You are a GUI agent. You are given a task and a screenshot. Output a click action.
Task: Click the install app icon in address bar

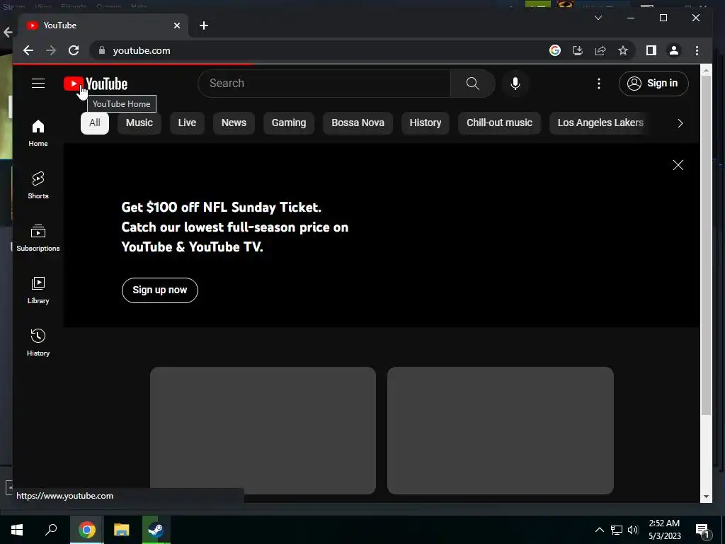[x=578, y=50]
